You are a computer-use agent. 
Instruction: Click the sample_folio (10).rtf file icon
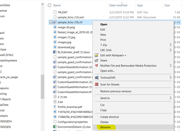coord(55,22)
